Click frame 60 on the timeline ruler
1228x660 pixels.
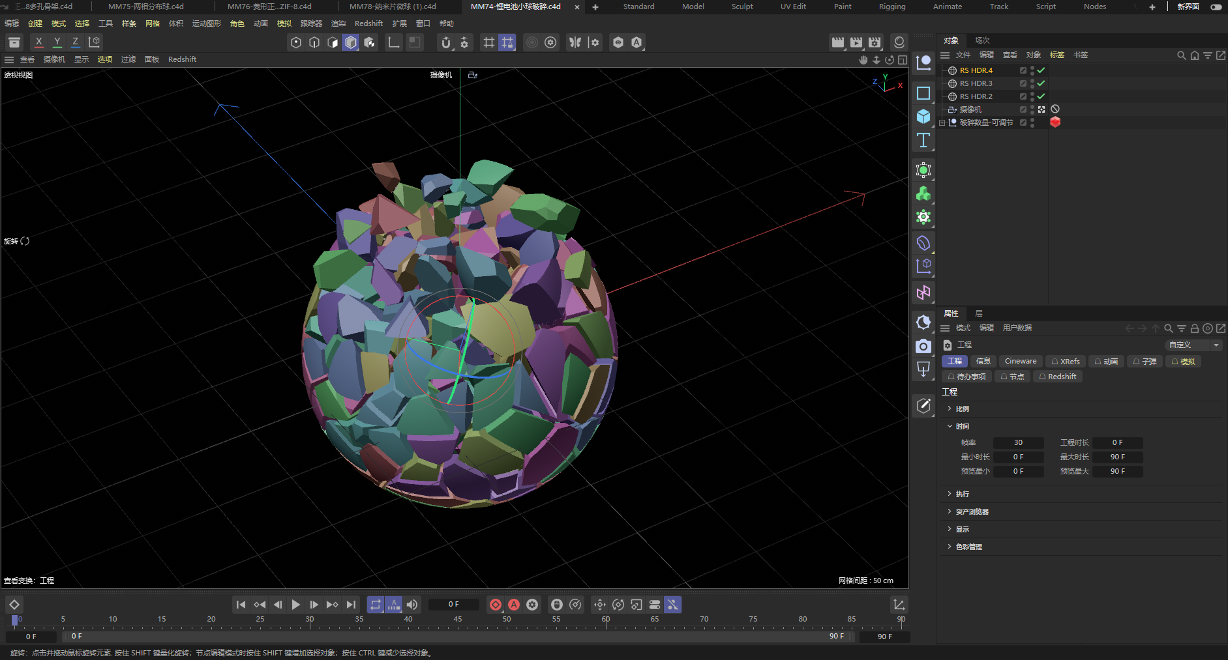(606, 620)
